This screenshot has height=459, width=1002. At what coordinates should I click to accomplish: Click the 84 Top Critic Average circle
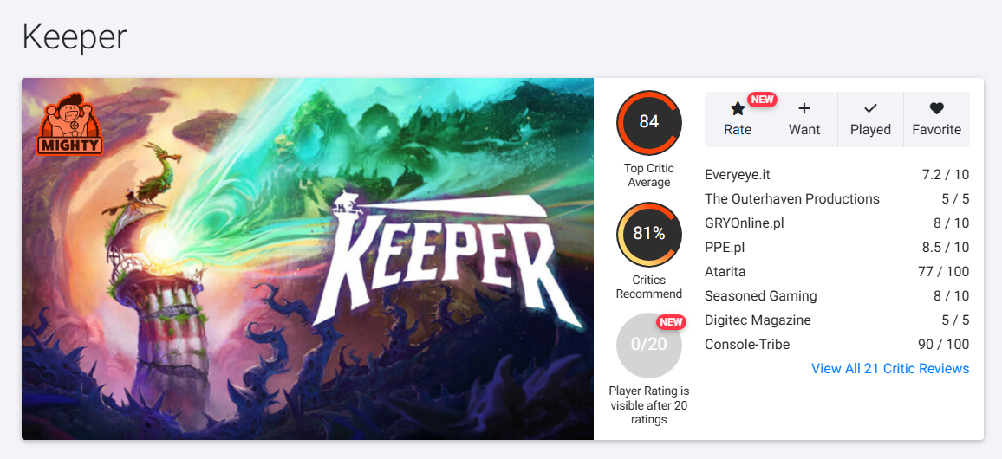coord(649,122)
